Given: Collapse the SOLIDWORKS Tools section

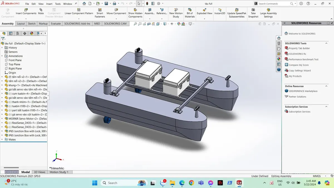Looking at the screenshot, I should 327,43.
